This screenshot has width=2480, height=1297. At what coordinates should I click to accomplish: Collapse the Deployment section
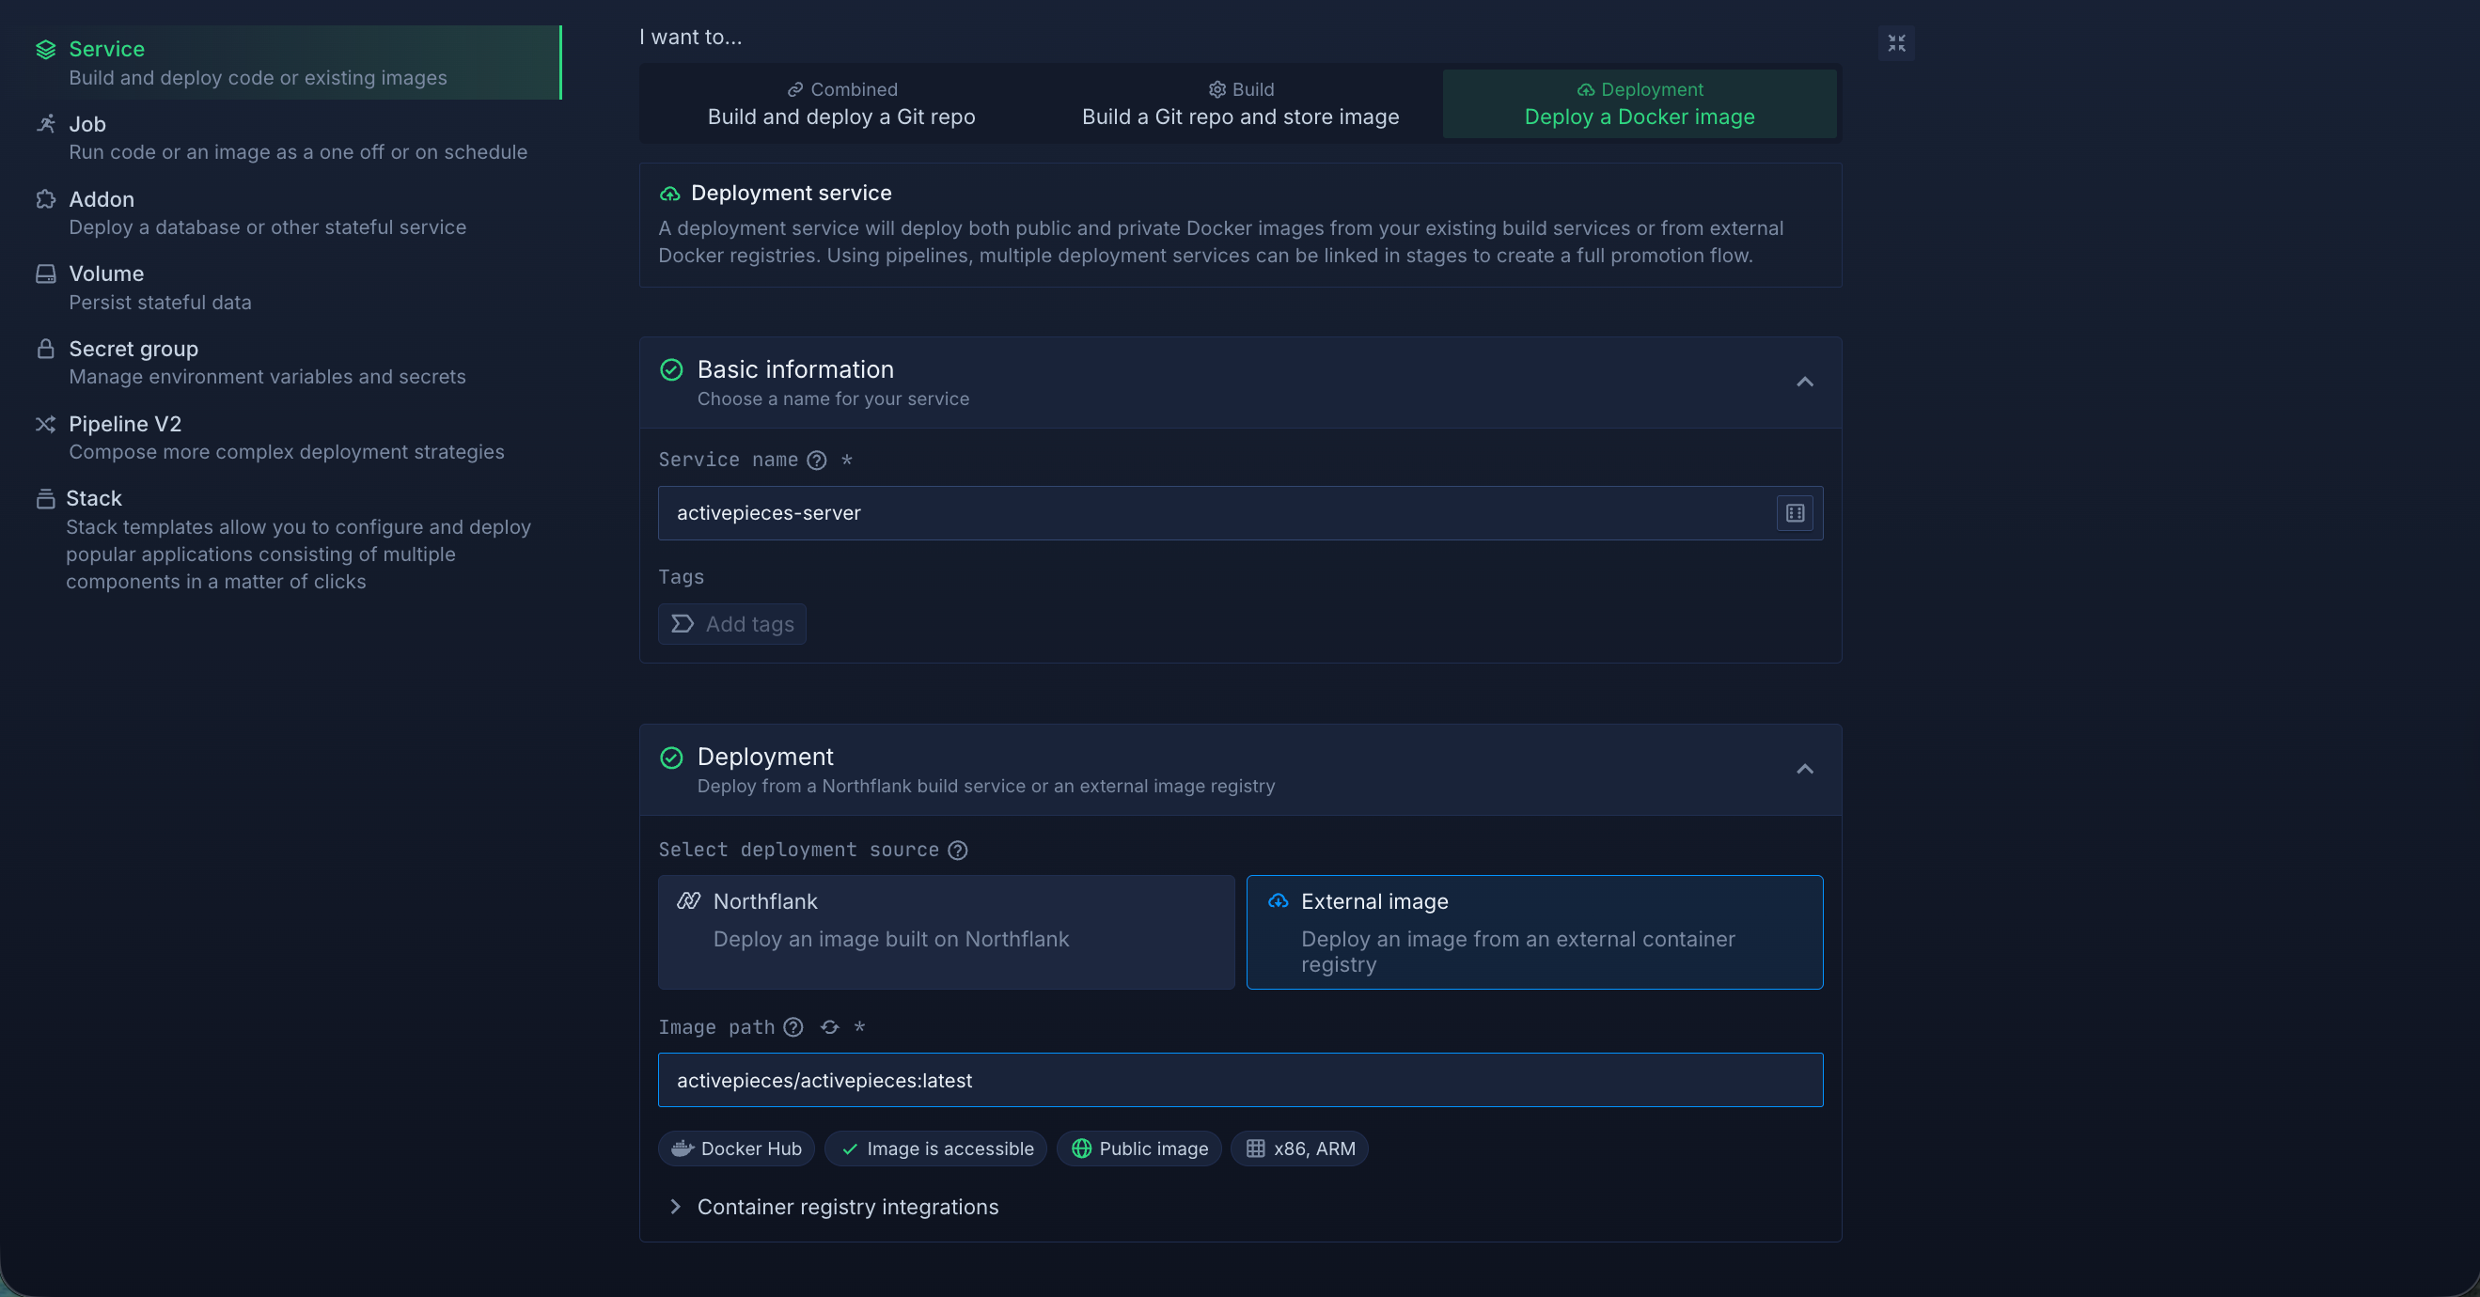coord(1804,769)
